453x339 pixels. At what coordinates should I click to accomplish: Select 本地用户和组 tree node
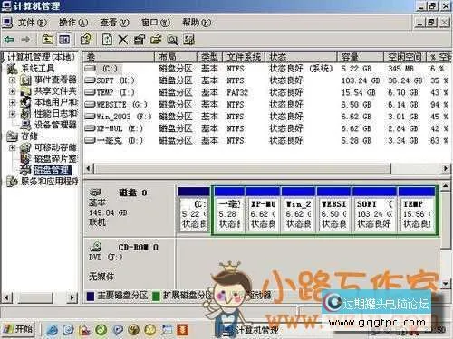[56, 102]
